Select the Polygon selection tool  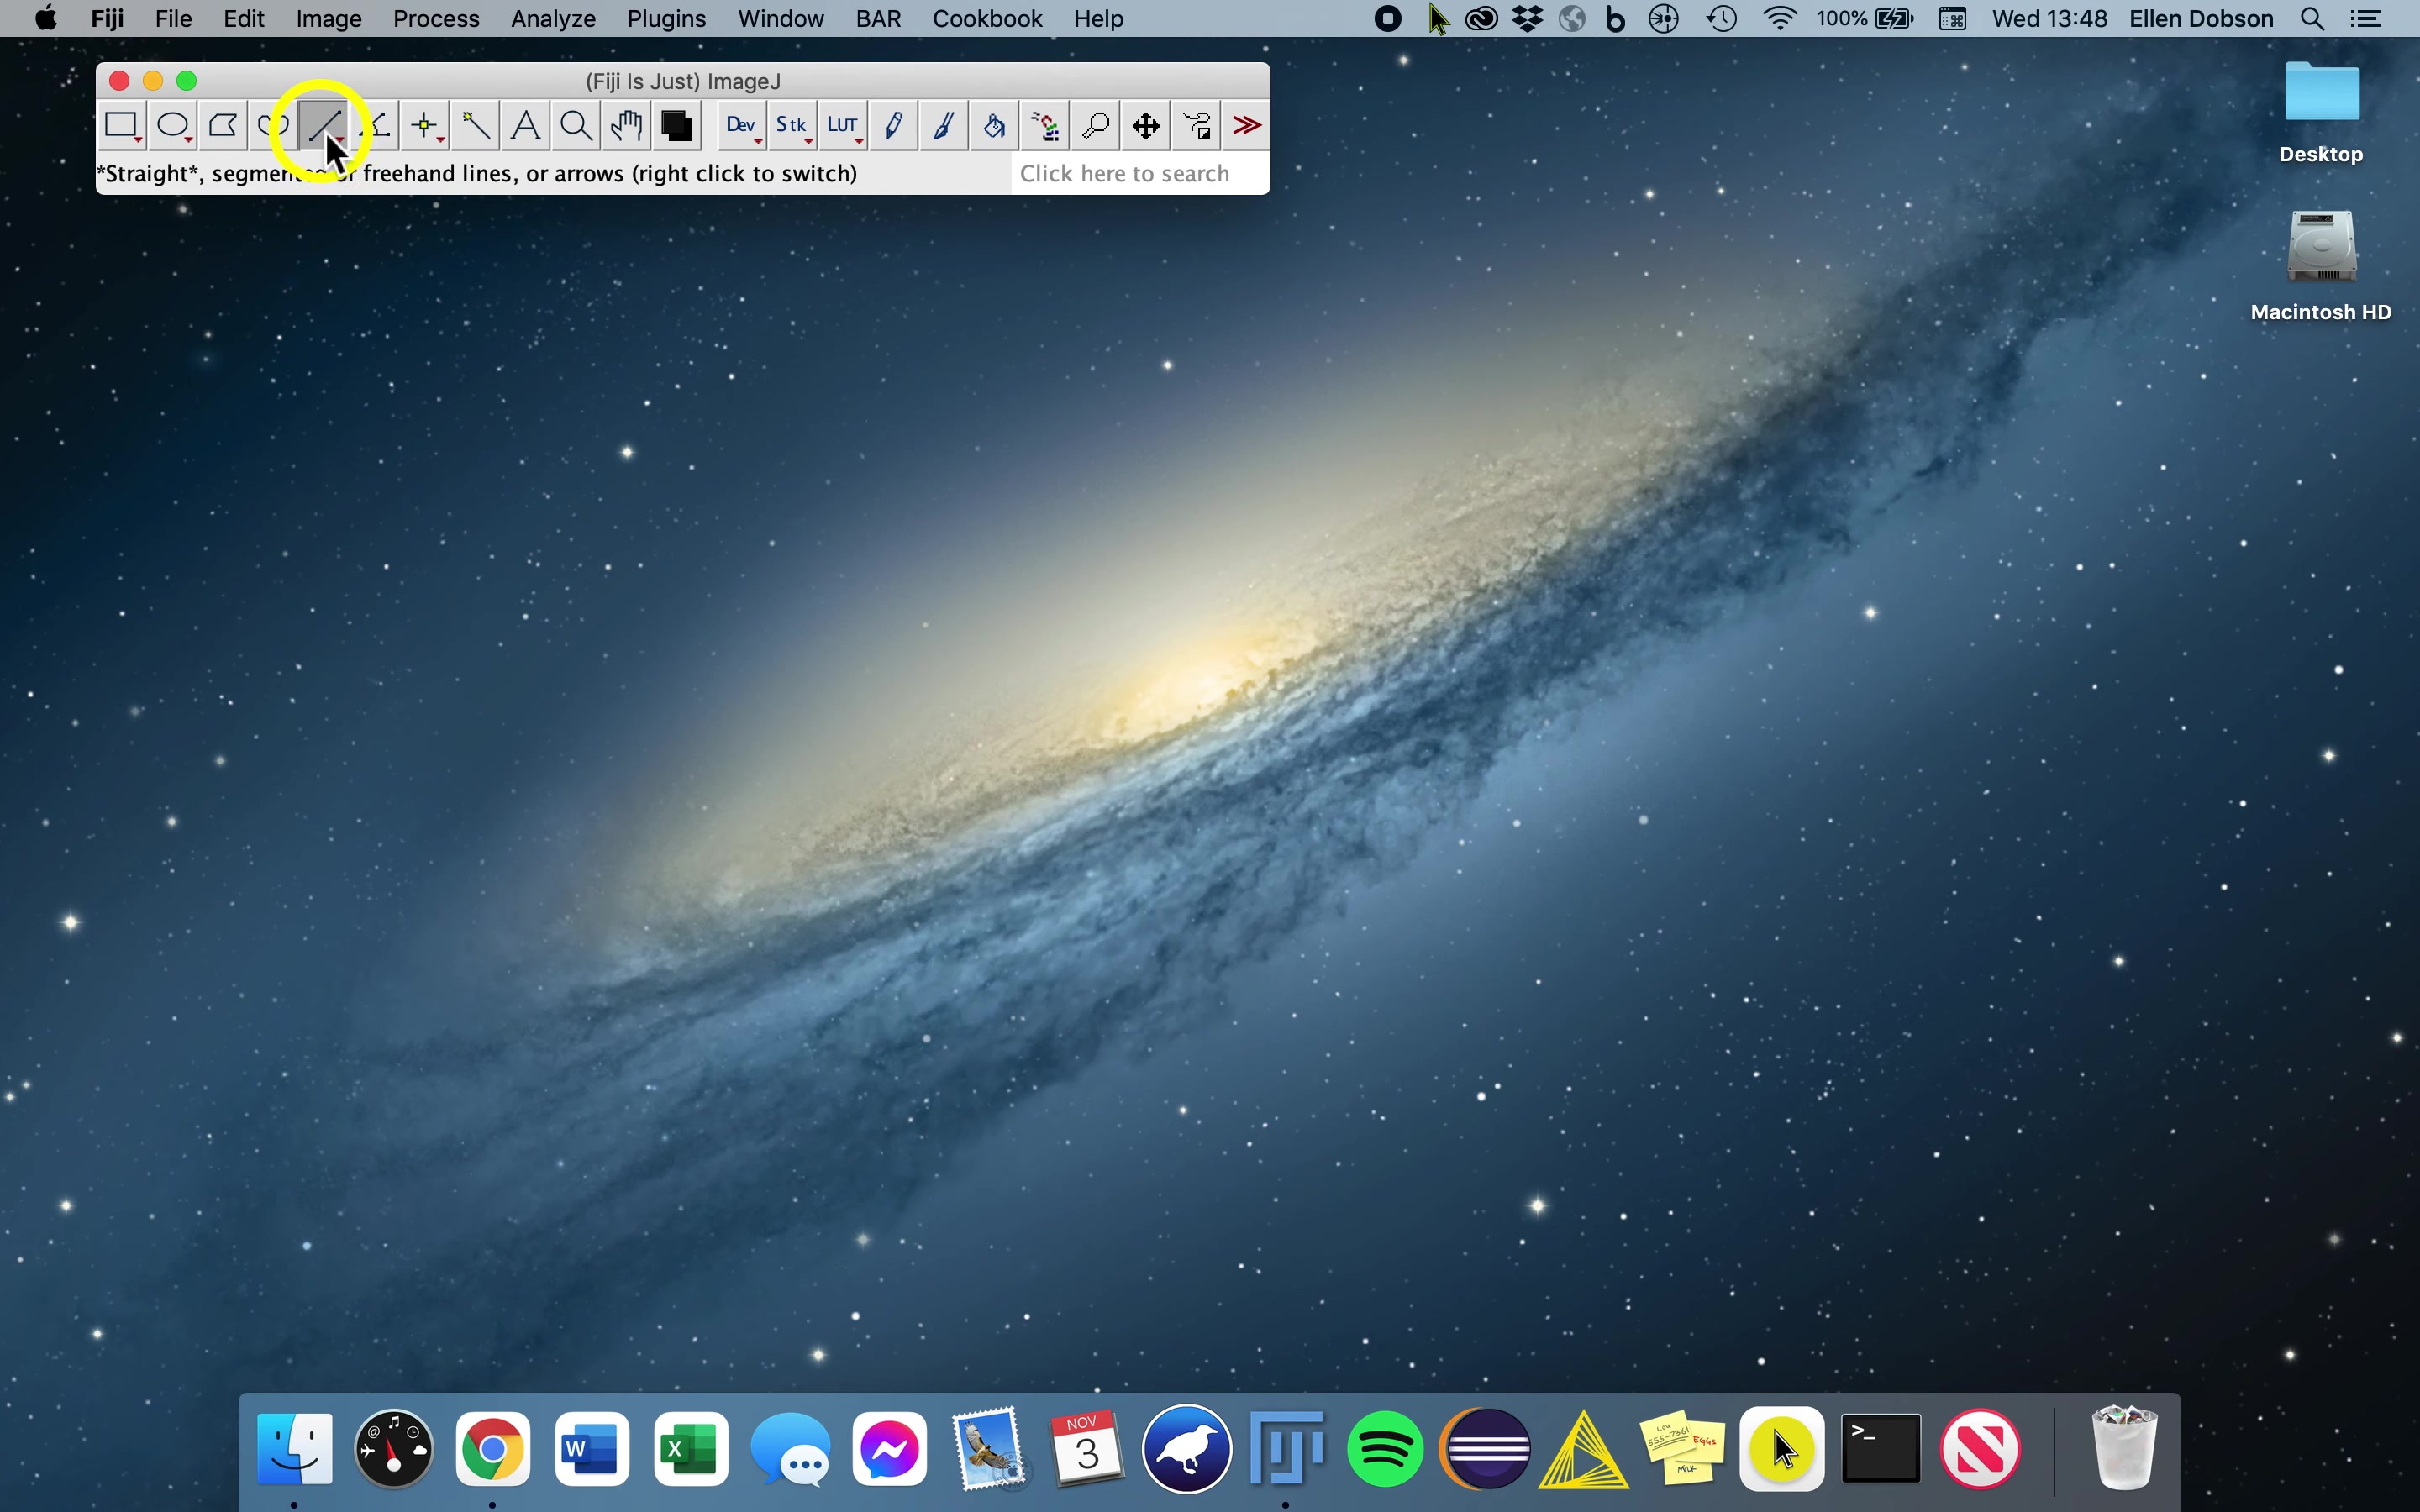223,126
